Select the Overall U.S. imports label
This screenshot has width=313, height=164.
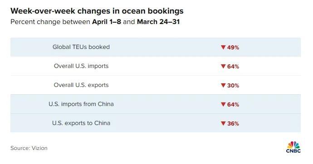tap(81, 66)
